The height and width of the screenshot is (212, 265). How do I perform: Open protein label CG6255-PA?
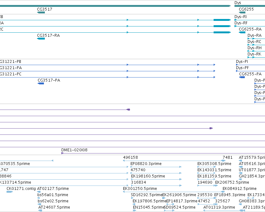click(250, 74)
